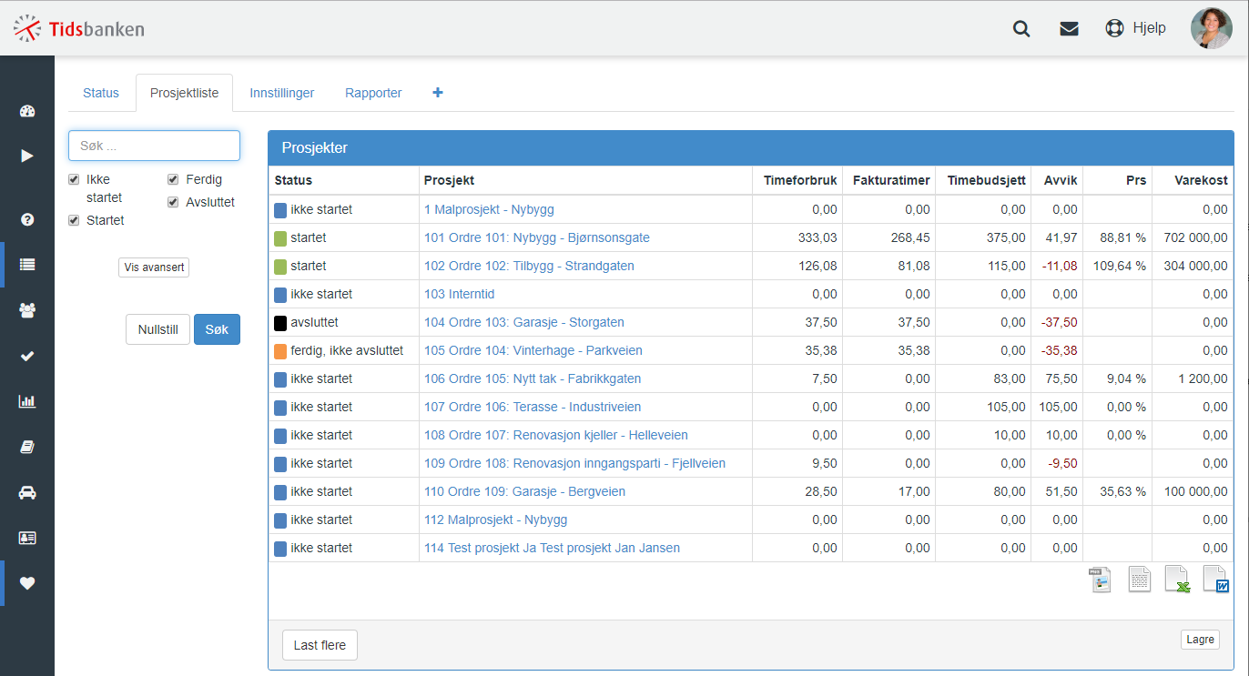Switch to the Status tab
The width and height of the screenshot is (1249, 676).
click(x=101, y=93)
